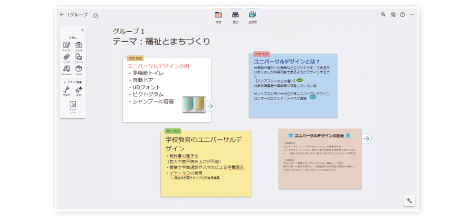Click the green send/receive toolbar button
Viewport: 476px width, 220px height.
click(252, 15)
